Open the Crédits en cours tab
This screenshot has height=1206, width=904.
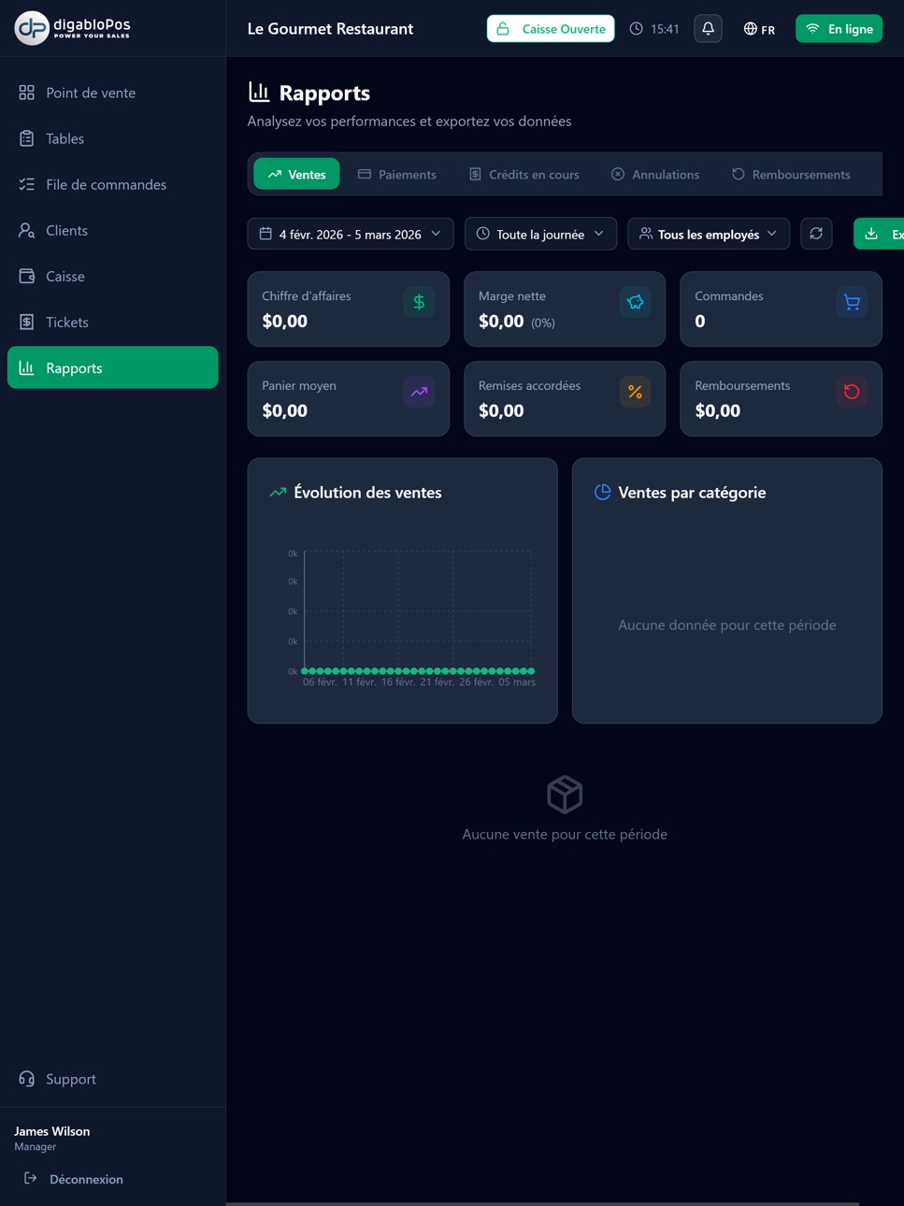tap(524, 174)
